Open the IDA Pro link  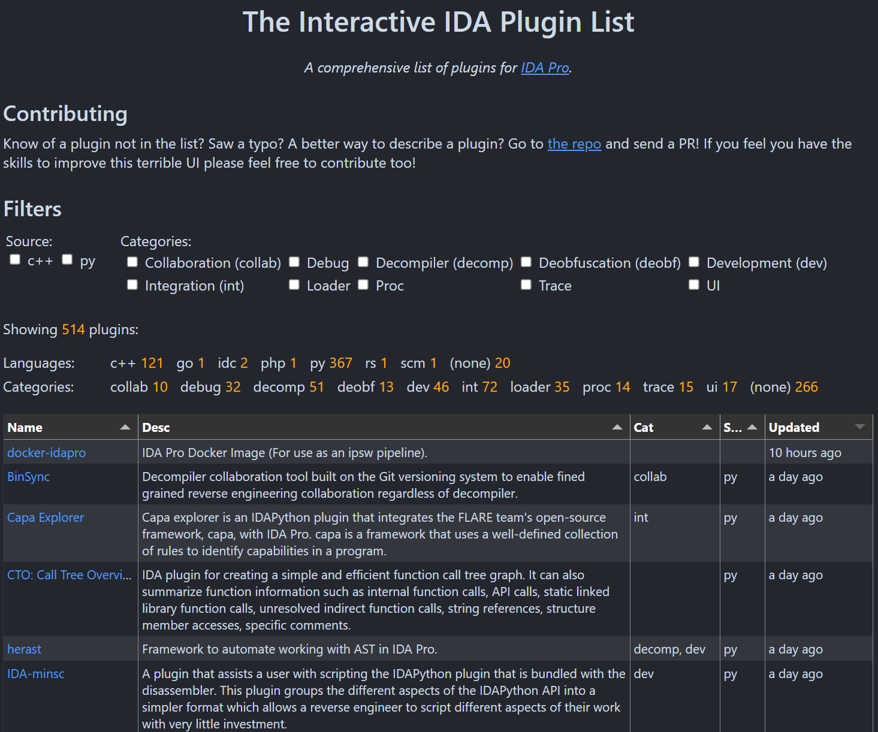(545, 68)
